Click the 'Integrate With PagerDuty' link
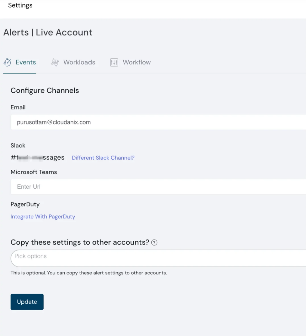 click(x=43, y=217)
